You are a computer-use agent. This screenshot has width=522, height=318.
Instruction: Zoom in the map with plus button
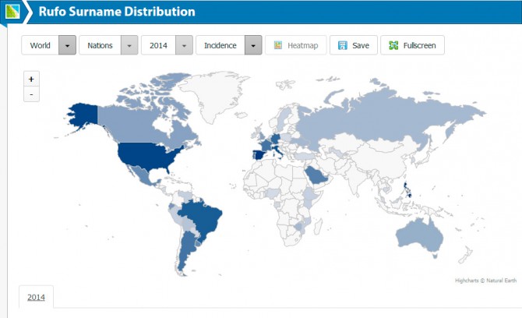(30, 79)
